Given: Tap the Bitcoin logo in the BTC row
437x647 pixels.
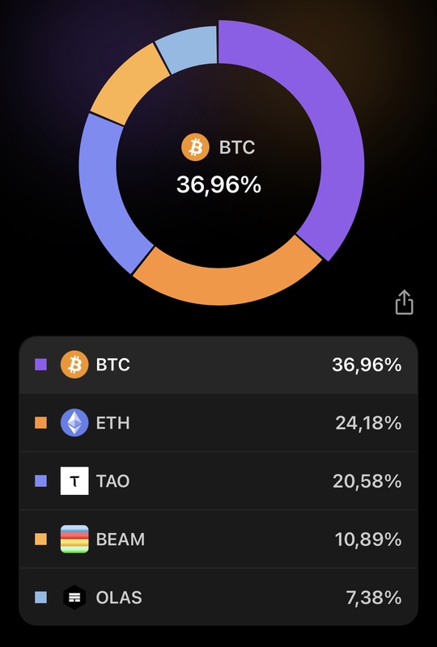Looking at the screenshot, I should click(74, 365).
